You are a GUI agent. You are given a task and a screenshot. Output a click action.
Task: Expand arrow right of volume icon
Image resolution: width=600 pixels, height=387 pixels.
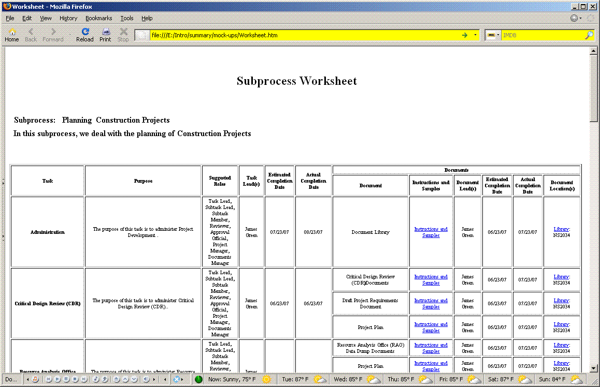pyautogui.click(x=154, y=379)
